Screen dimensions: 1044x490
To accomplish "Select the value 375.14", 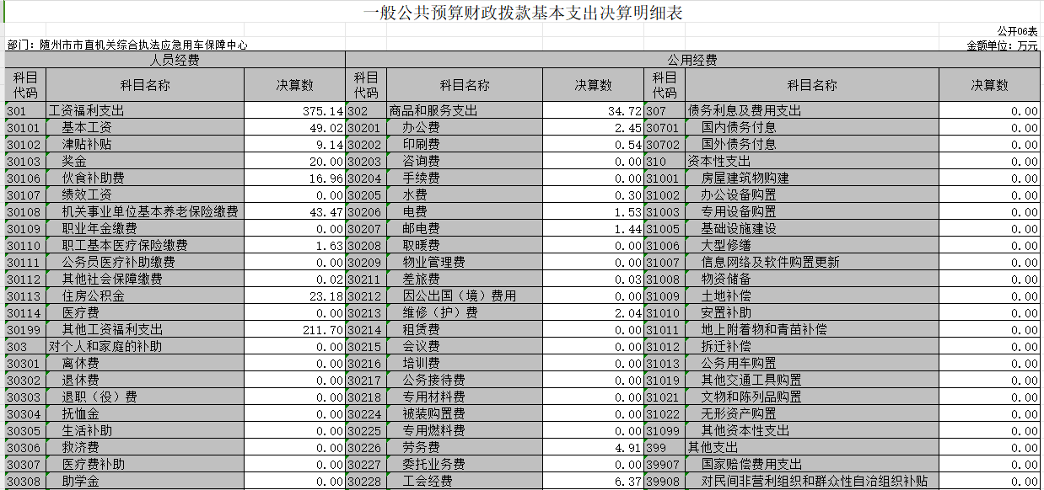I will coord(295,110).
